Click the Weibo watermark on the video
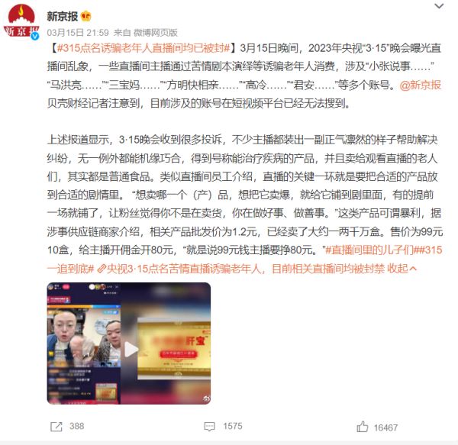 206,398
